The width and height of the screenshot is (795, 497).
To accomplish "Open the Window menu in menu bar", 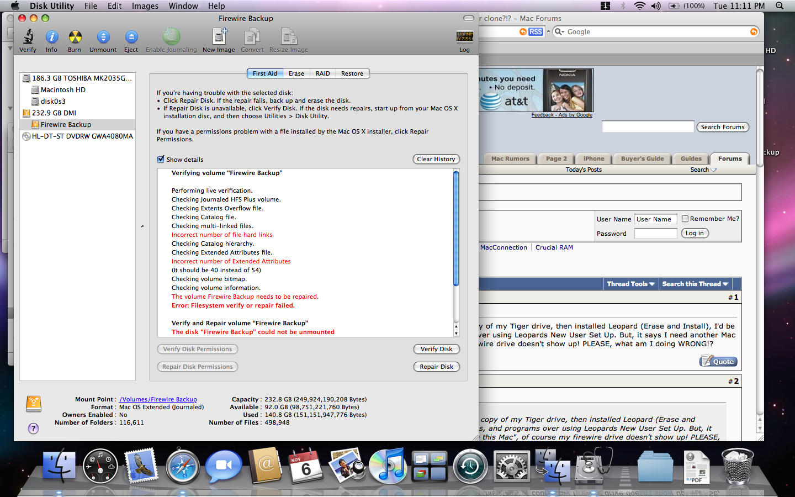I will click(183, 6).
